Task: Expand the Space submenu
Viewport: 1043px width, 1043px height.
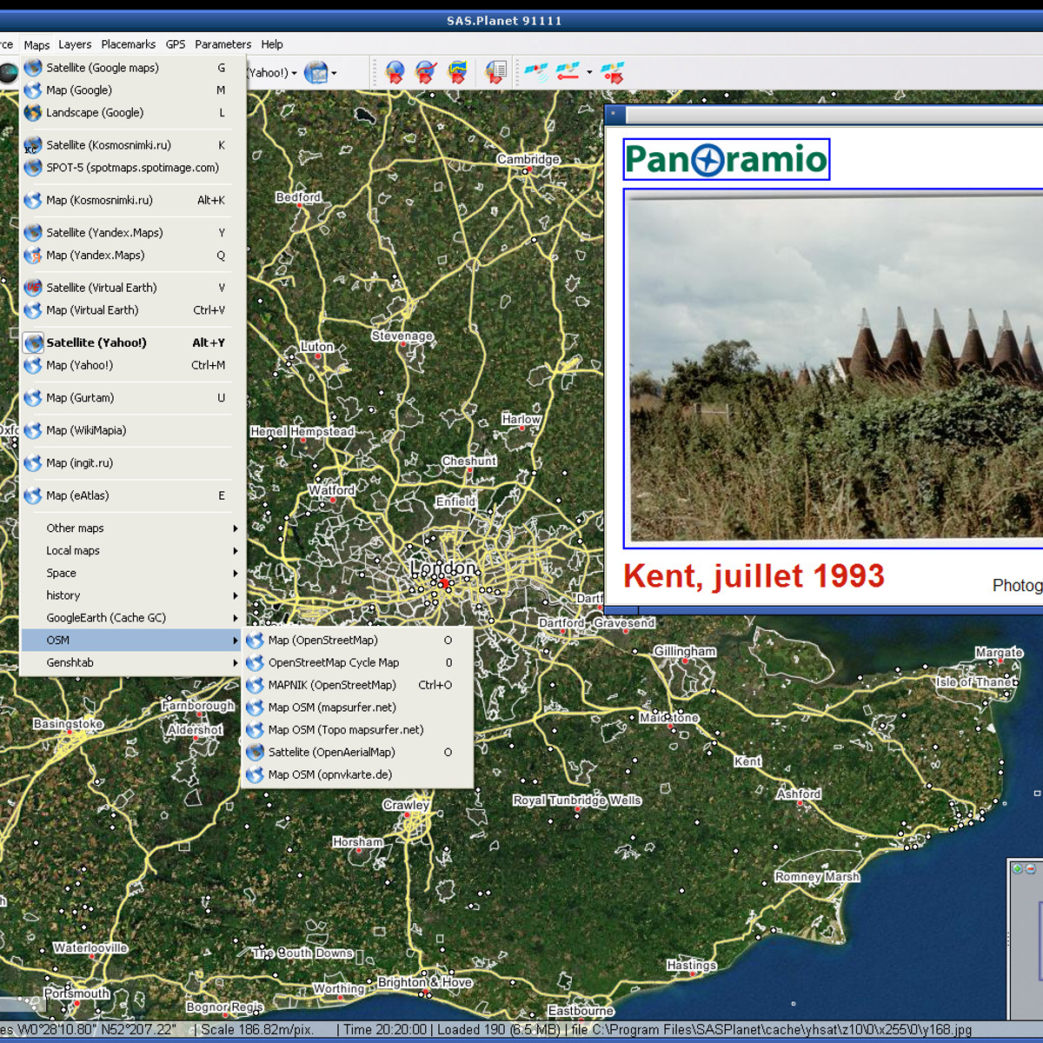Action: [x=133, y=574]
